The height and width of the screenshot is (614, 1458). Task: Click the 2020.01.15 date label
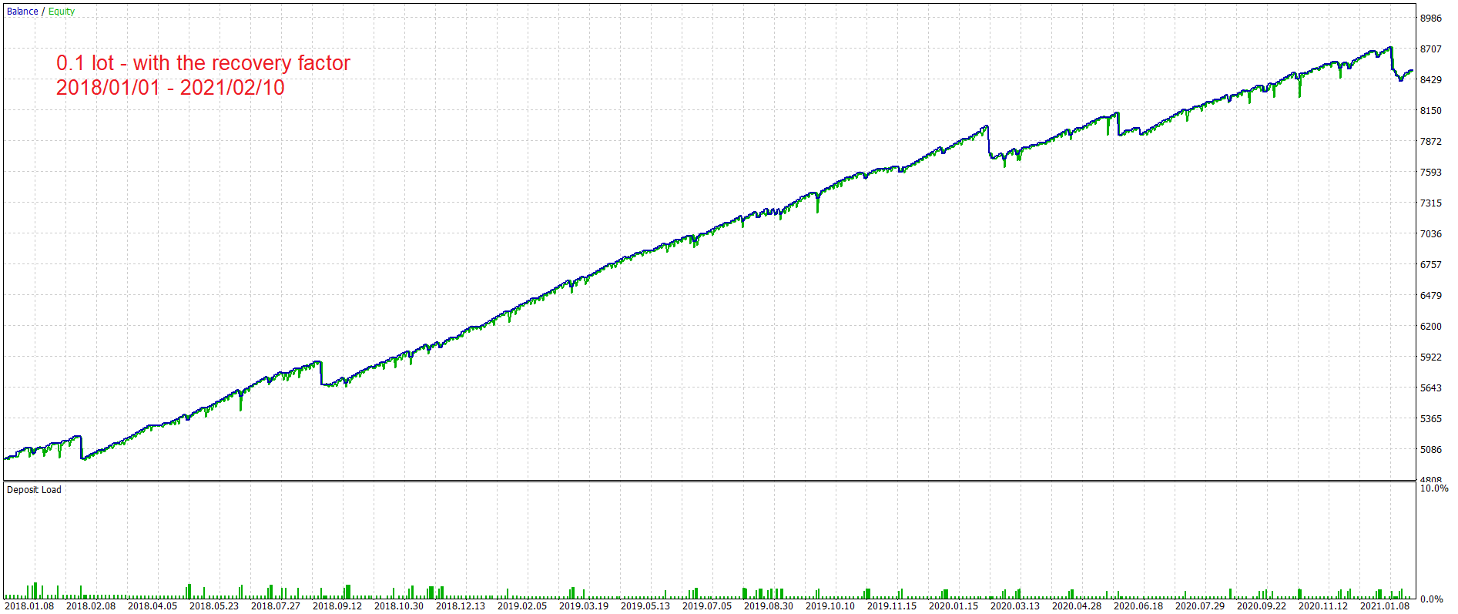pos(954,606)
